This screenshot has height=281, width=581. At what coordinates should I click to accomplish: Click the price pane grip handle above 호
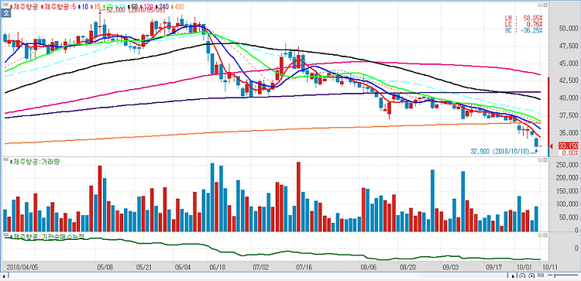click(x=5, y=5)
